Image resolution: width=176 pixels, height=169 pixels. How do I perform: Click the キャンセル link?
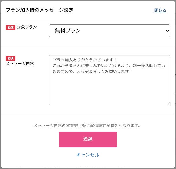[x=88, y=155]
